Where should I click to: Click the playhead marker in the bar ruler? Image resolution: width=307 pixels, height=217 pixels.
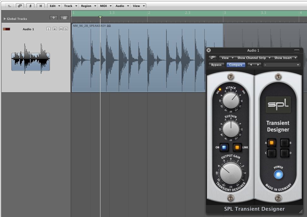100,17
